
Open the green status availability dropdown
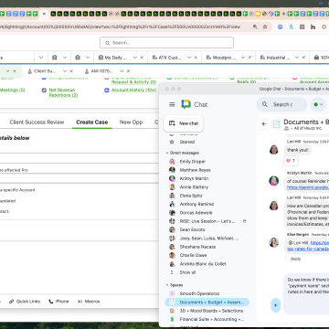(318, 104)
